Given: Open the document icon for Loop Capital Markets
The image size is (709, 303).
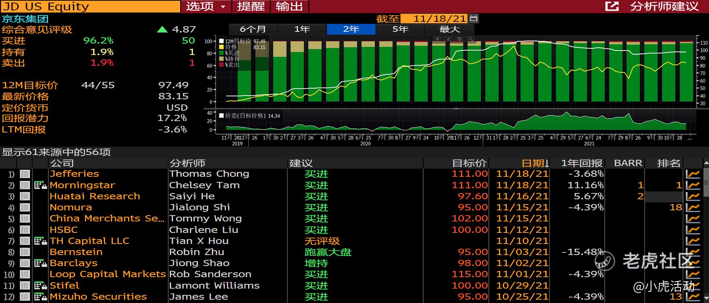Looking at the screenshot, I should [x=25, y=275].
